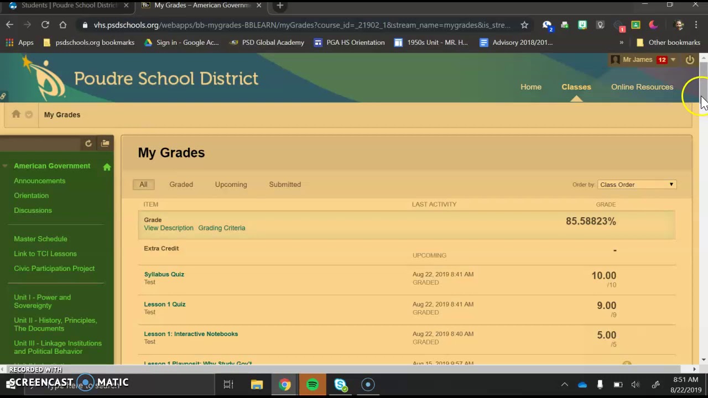Click the breadcrumb home icon
The width and height of the screenshot is (708, 398).
[x=16, y=114]
